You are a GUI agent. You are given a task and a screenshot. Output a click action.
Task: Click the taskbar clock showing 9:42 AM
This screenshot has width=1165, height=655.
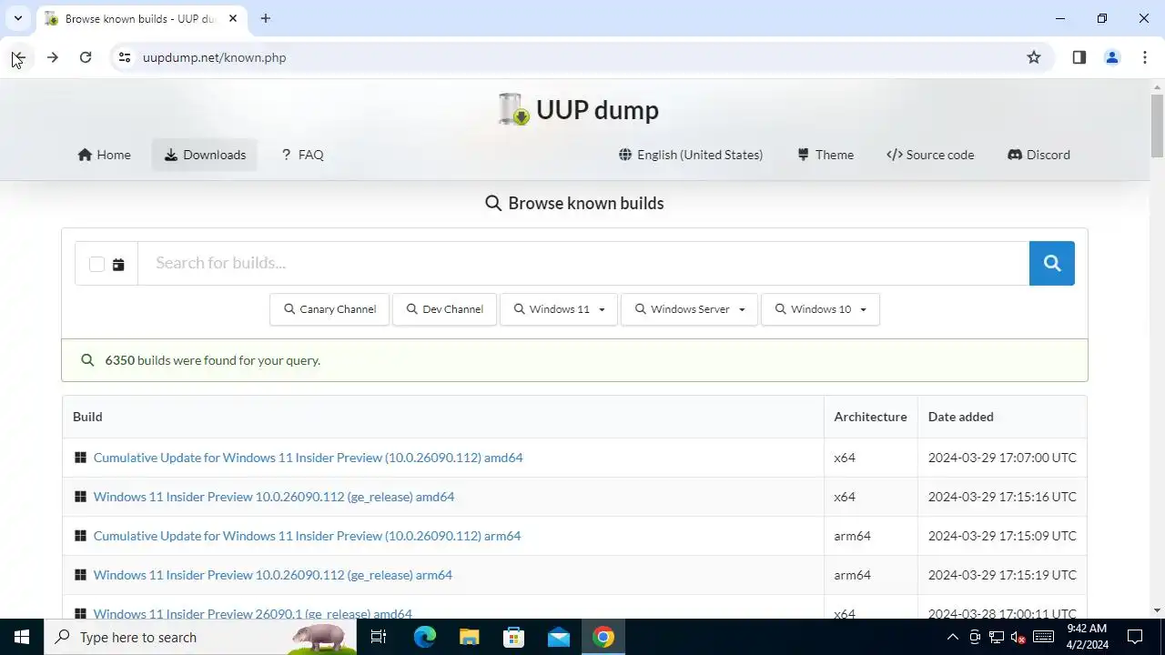(x=1087, y=637)
